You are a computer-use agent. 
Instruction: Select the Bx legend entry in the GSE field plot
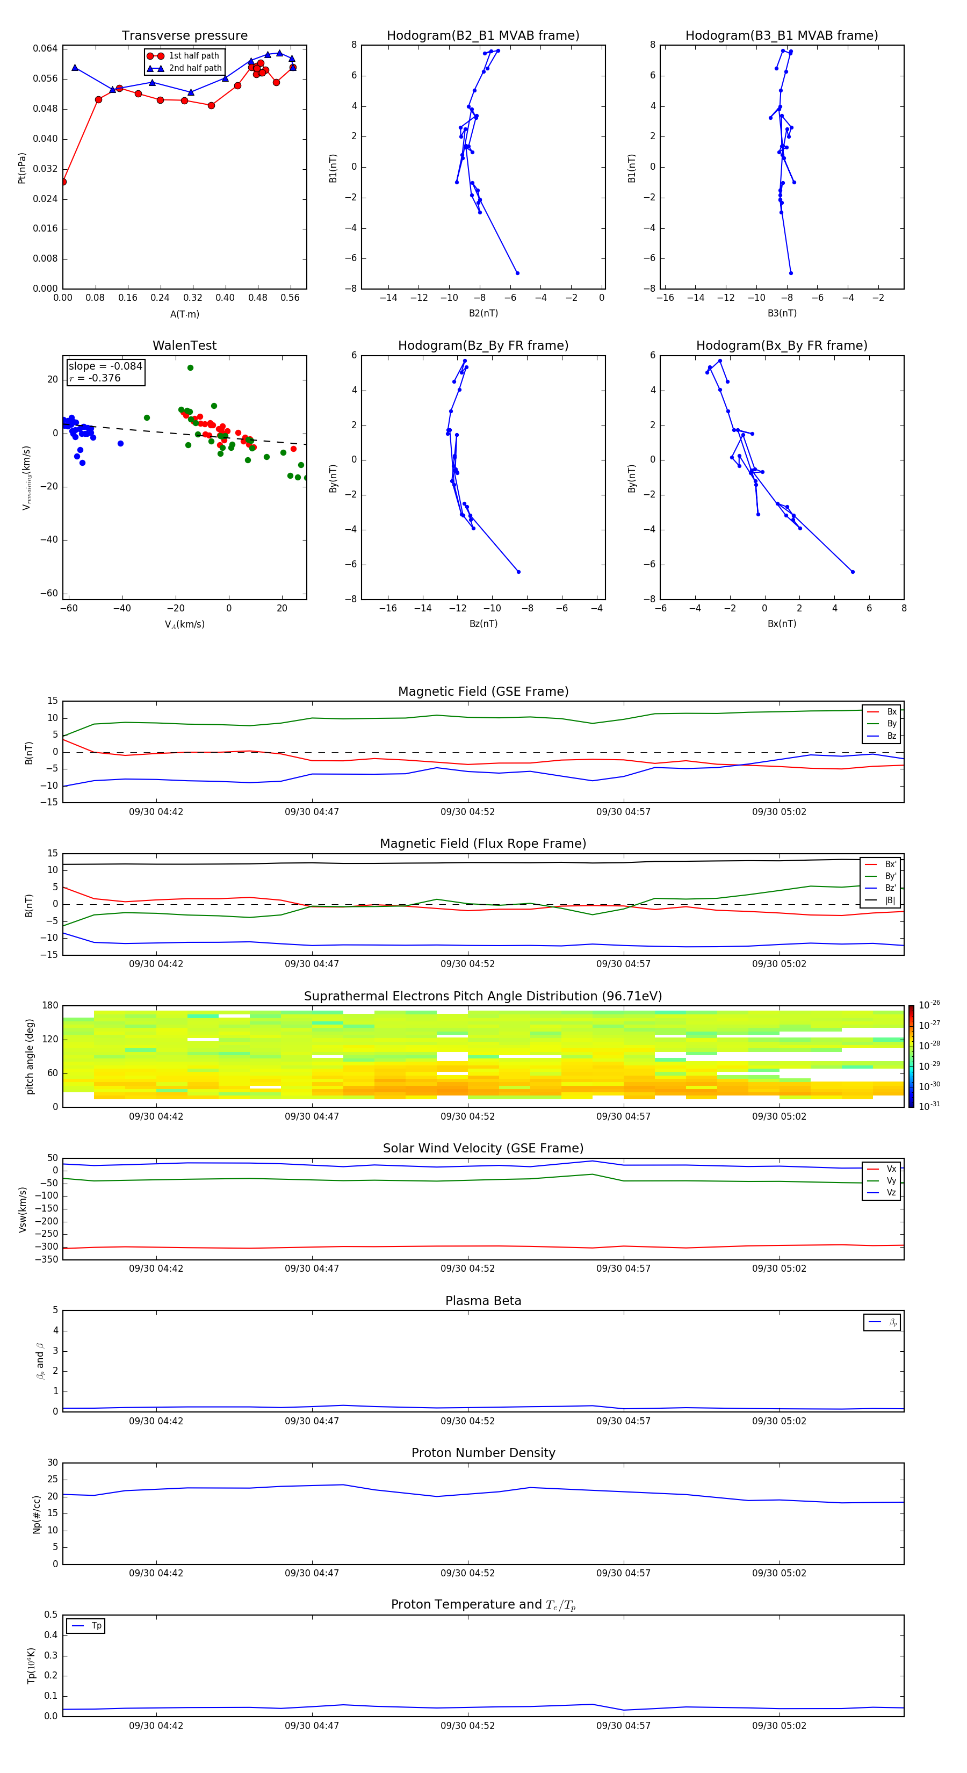point(882,712)
